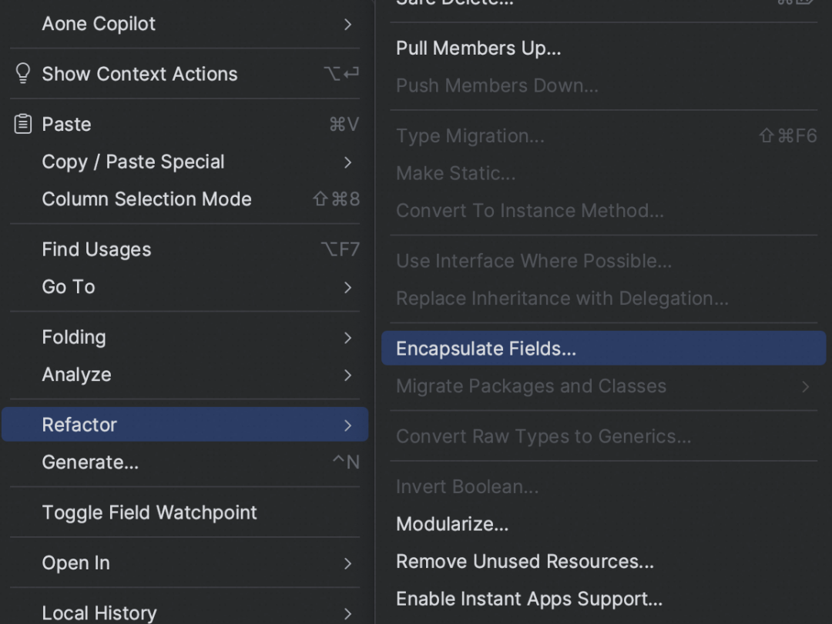
Task: Expand the chevron next to Migrate Packages and Classes
Action: pyautogui.click(x=806, y=386)
